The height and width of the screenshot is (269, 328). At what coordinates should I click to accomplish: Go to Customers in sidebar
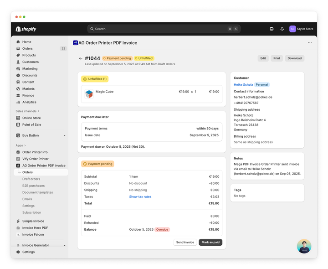[30, 62]
